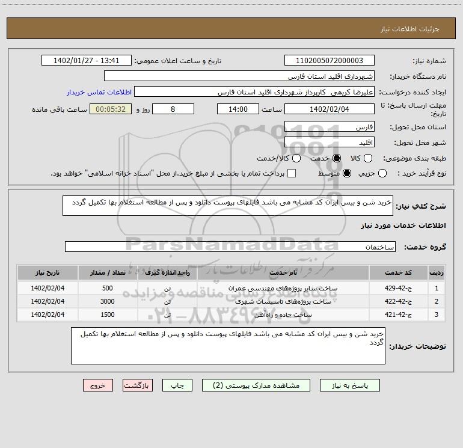Click the شرح کلی نیاز description box
This screenshot has width=463, height=448.
tap(228, 206)
